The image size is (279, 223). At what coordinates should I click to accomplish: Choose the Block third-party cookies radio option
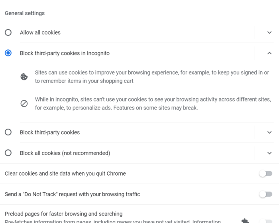[8, 132]
